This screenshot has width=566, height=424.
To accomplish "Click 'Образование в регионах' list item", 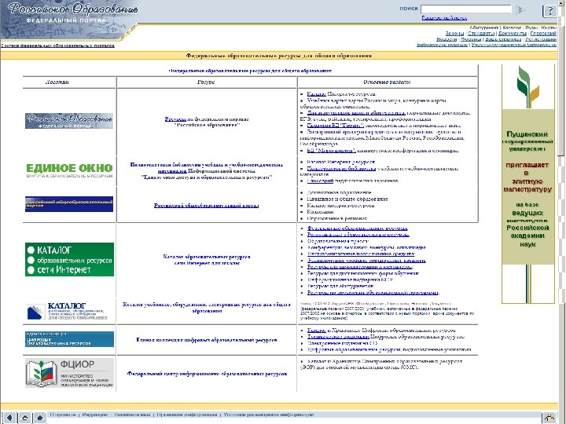I will 336,218.
